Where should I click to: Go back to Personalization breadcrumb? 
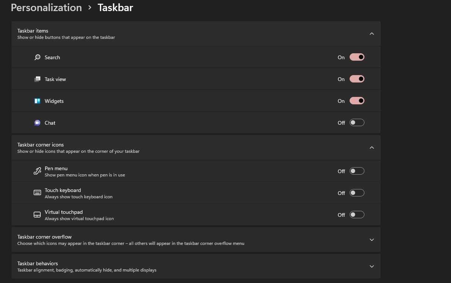coord(46,8)
